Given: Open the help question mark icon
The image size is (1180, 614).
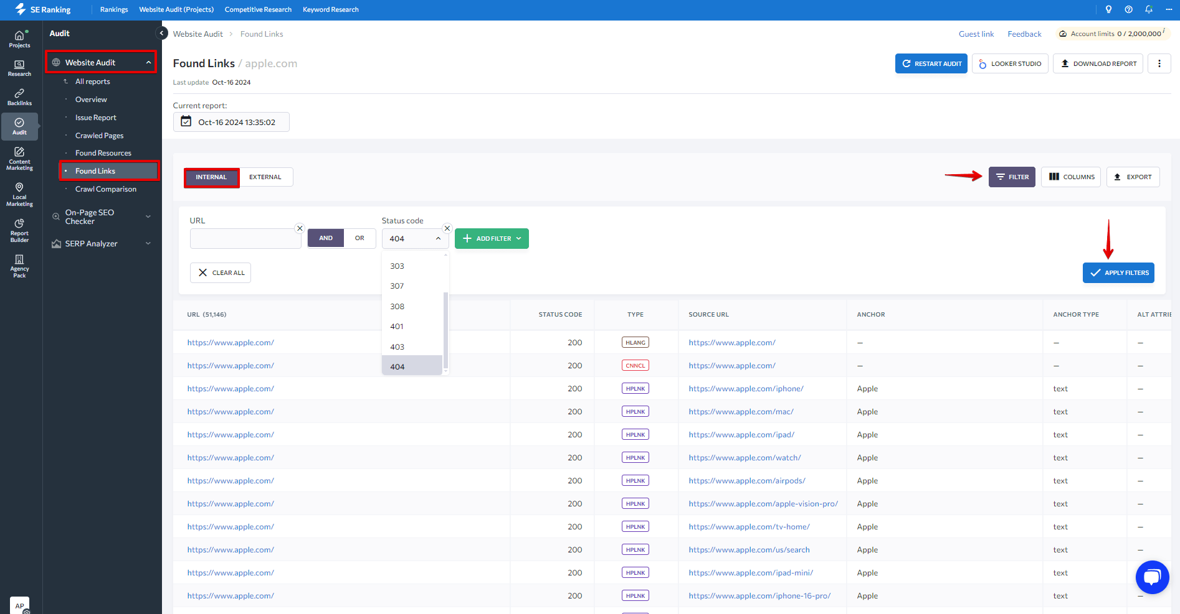Looking at the screenshot, I should [1128, 9].
